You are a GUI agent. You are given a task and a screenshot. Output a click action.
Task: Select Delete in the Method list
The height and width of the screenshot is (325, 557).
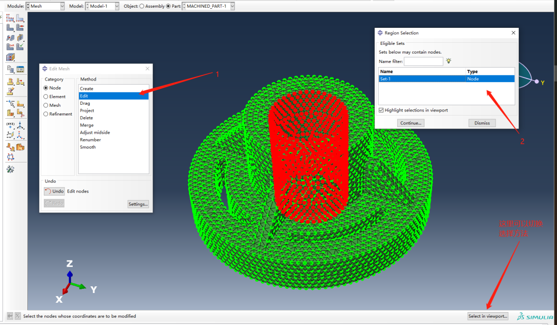point(113,118)
